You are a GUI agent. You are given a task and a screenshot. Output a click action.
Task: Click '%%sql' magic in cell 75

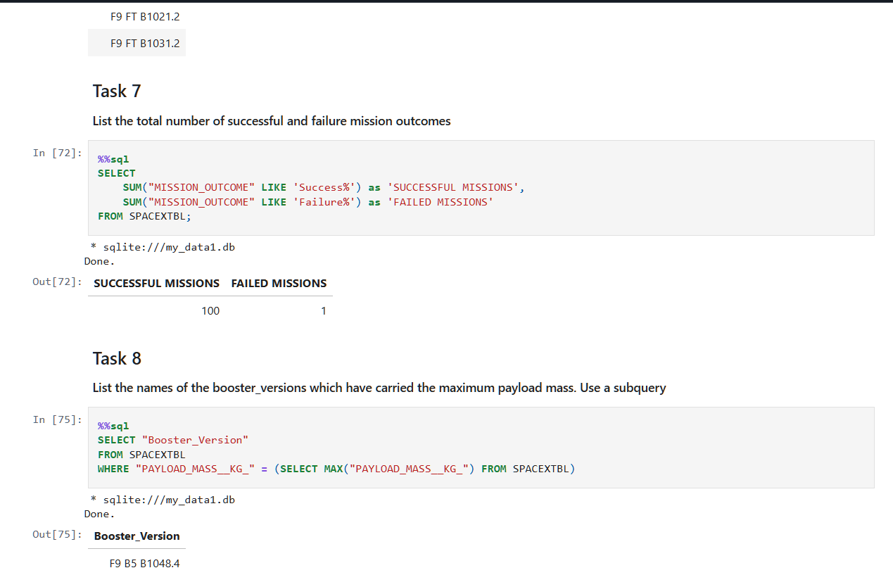pyautogui.click(x=113, y=426)
